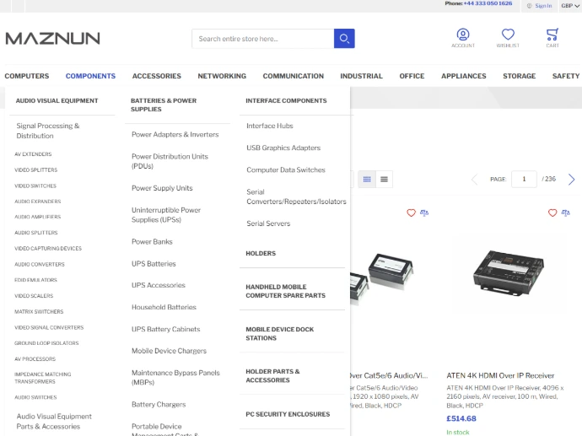The height and width of the screenshot is (436, 582).
Task: Click the MAZNUN logo
Action: pyautogui.click(x=52, y=38)
